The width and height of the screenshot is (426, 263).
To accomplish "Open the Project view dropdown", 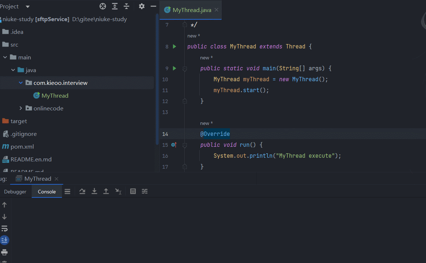I will pos(28,7).
